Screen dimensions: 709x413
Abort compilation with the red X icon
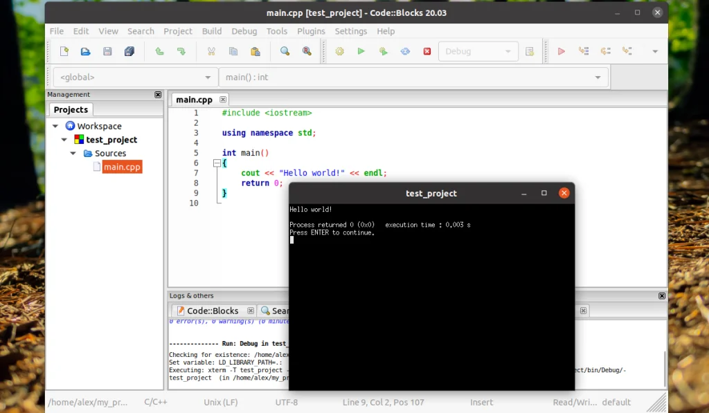pyautogui.click(x=427, y=51)
